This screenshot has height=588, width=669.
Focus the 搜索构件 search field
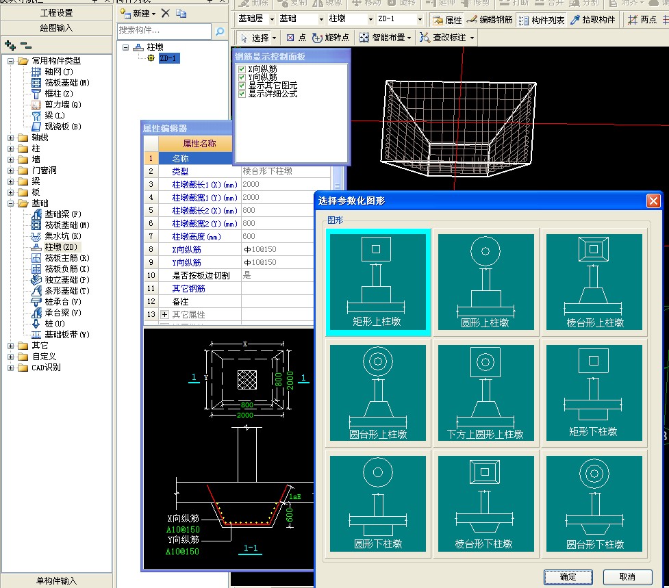tap(164, 31)
